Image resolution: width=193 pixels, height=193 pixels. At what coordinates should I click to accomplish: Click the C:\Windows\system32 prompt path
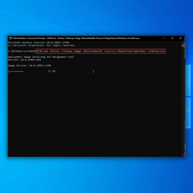[21, 51]
